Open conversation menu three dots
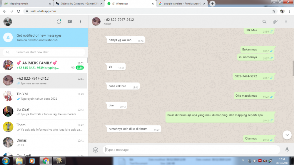294x165 pixels. click(286, 22)
